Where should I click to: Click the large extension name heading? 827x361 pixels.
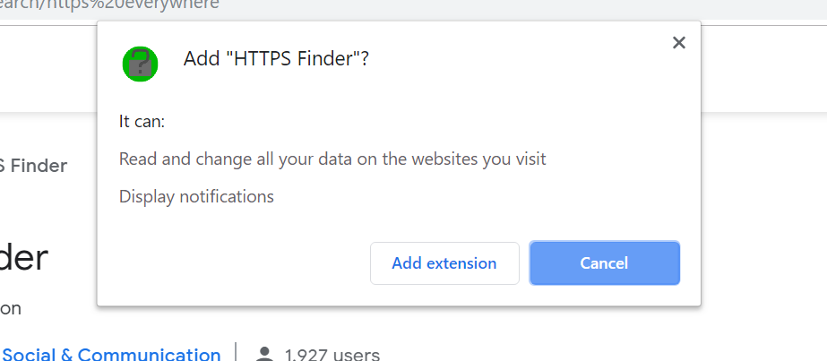pos(24,258)
